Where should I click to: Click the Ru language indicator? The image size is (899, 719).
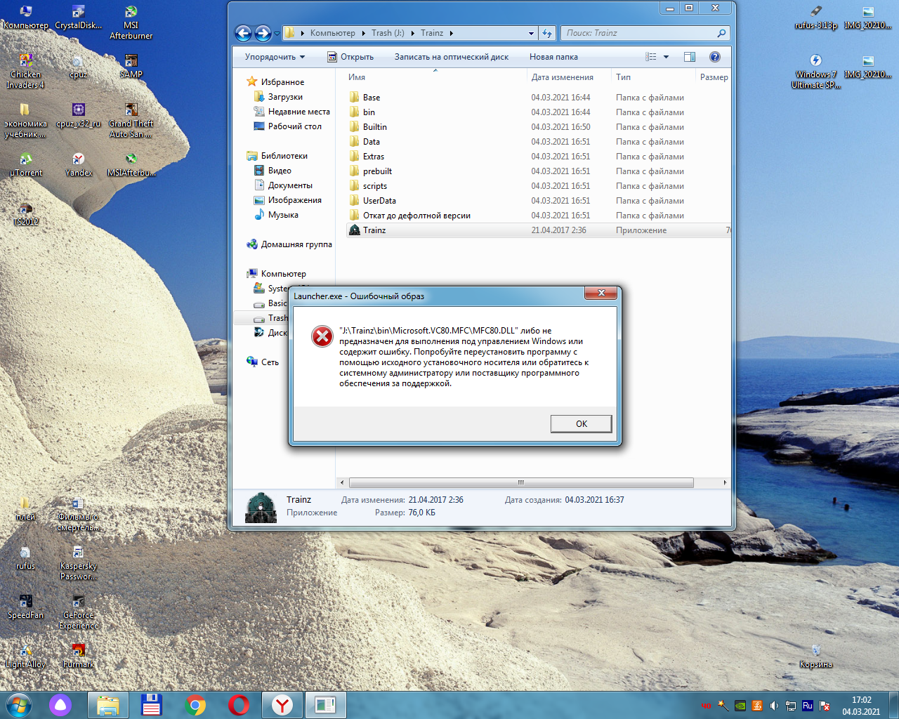coord(808,706)
